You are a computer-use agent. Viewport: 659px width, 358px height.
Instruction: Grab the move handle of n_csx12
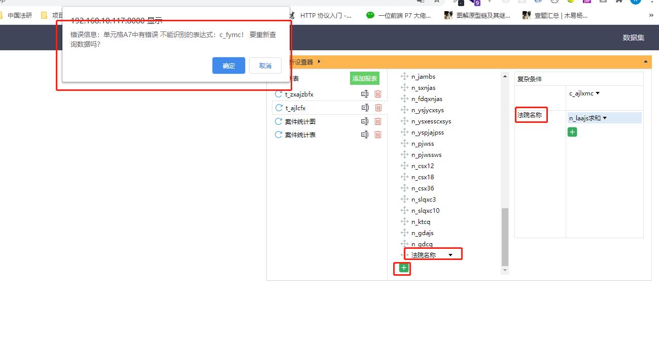pyautogui.click(x=404, y=166)
